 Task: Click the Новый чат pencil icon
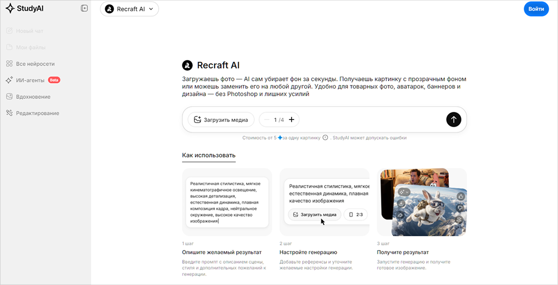tap(10, 30)
